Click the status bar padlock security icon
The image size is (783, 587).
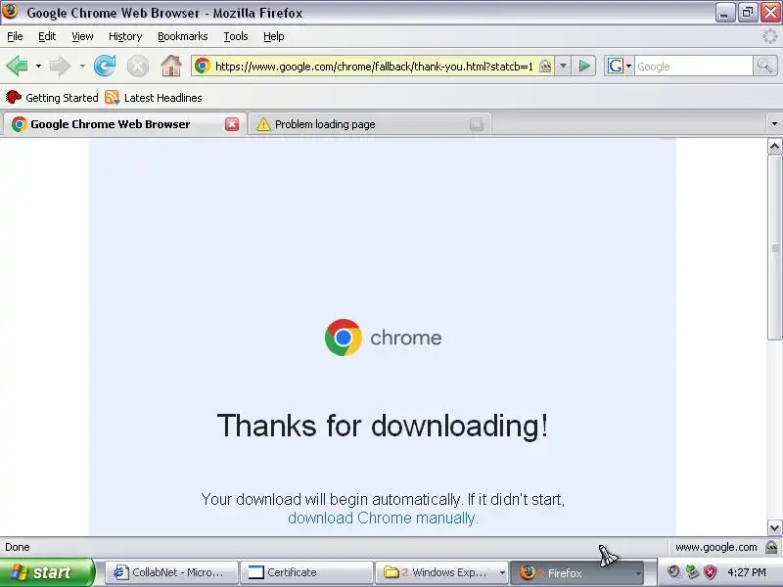[772, 547]
